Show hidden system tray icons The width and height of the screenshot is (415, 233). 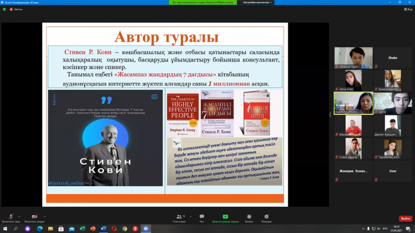coord(363,229)
